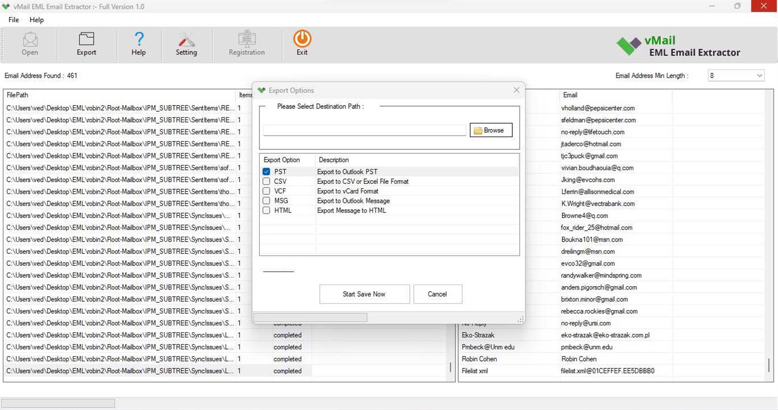The image size is (778, 410).
Task: Uncheck the PST export option
Action: click(x=266, y=171)
